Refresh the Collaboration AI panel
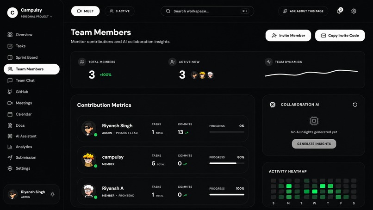This screenshot has height=210, width=373. (355, 105)
